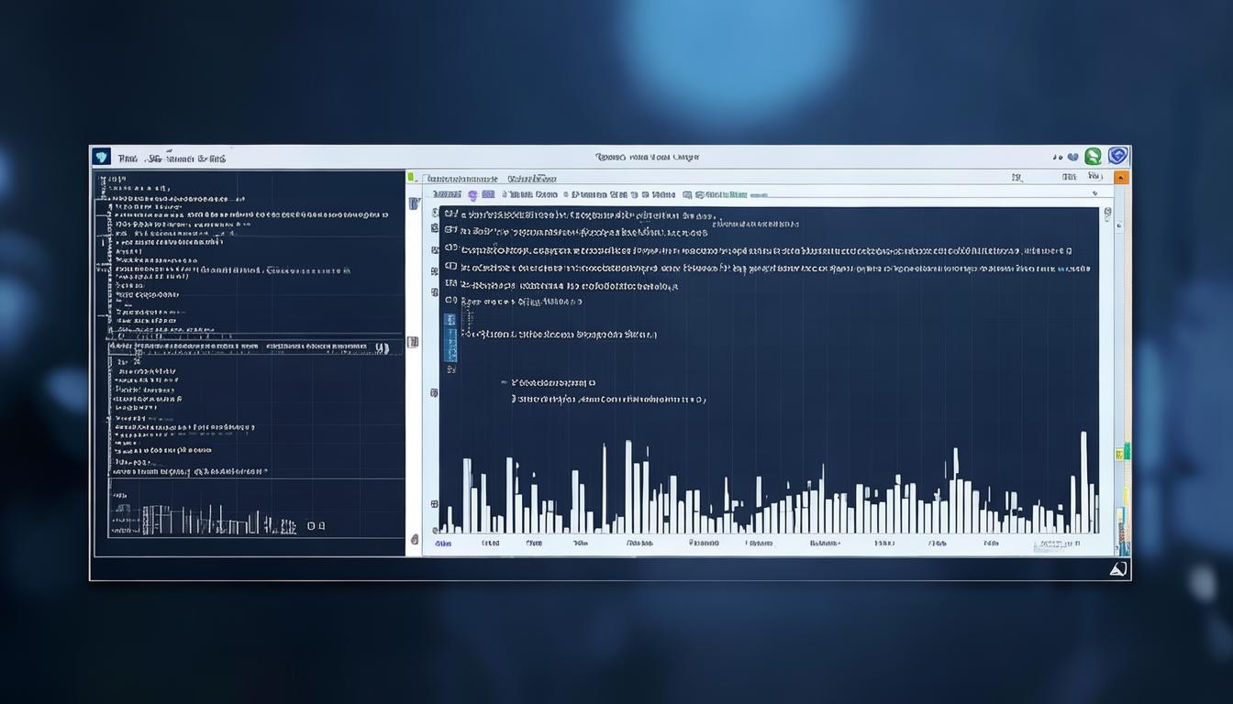This screenshot has height=704, width=1233.
Task: Open the dropdown chevron at the toolbar's right end
Action: pyautogui.click(x=1094, y=194)
